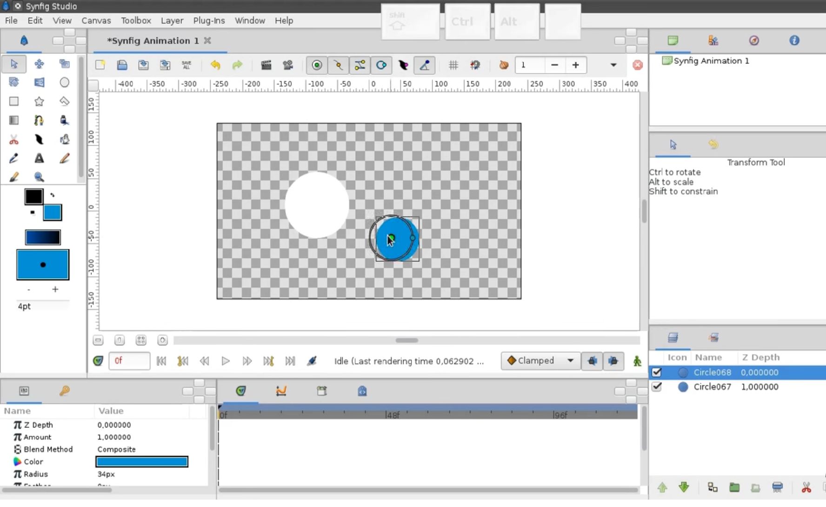Decrease the brush width with minus button
Screen dimensions: 826x507
[29, 289]
